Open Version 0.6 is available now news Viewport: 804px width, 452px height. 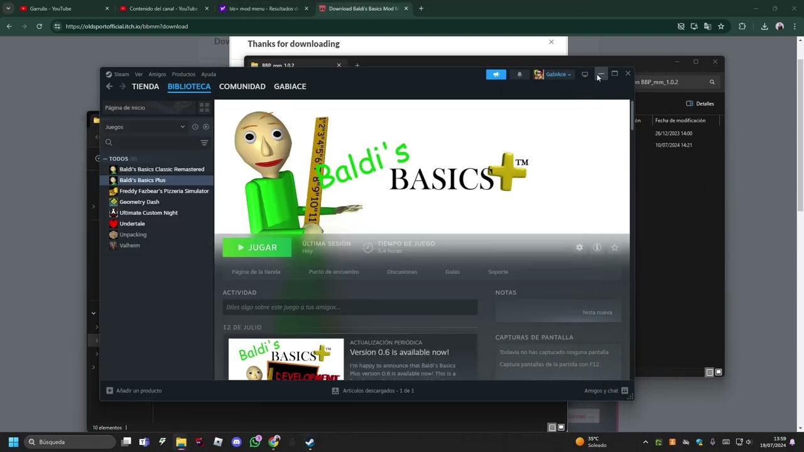click(399, 352)
